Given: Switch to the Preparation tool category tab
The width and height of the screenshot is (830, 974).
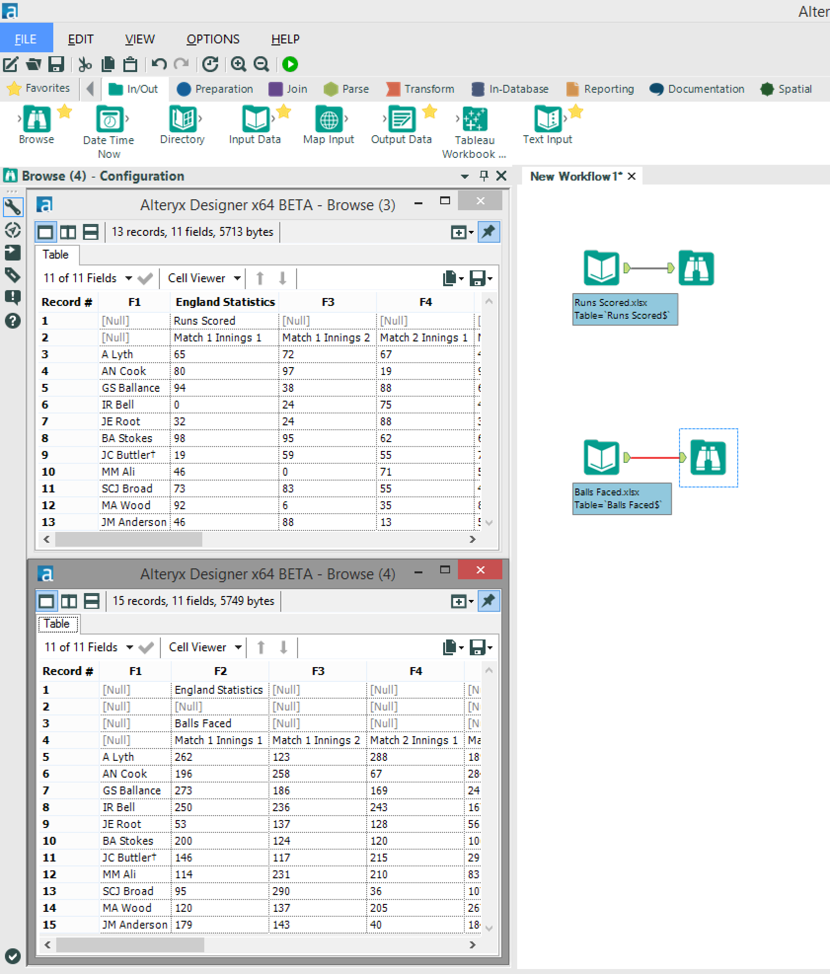Looking at the screenshot, I should (x=215, y=89).
